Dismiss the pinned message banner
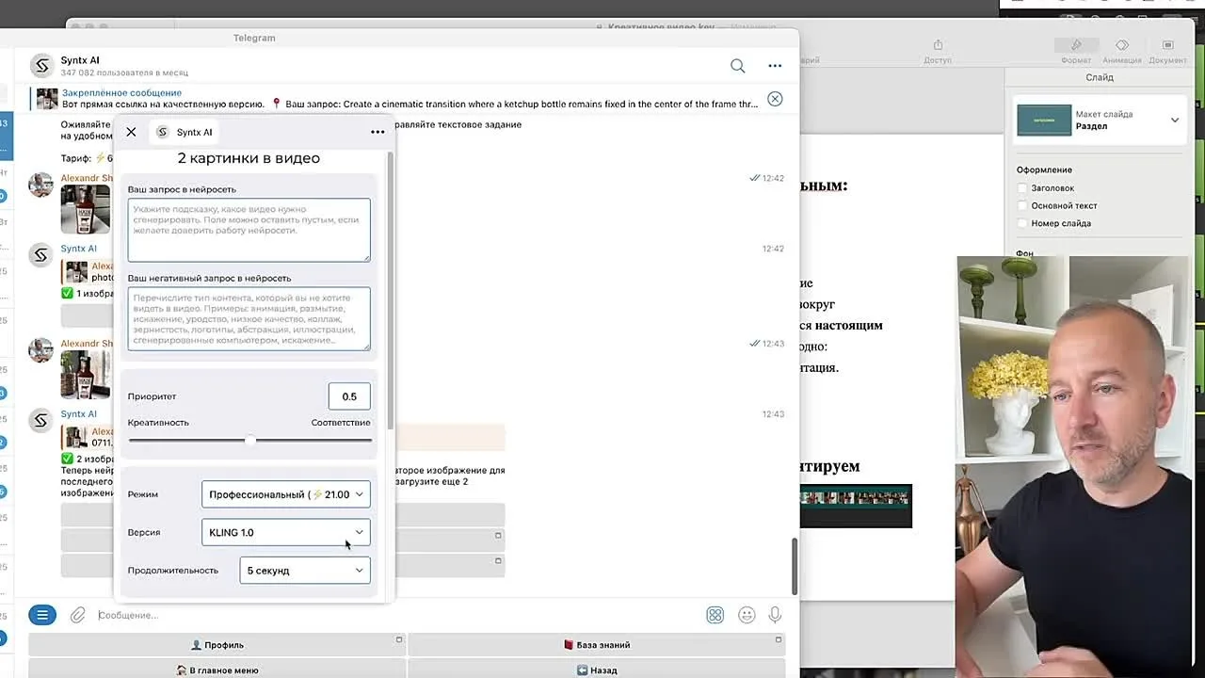1205x678 pixels. 775,99
